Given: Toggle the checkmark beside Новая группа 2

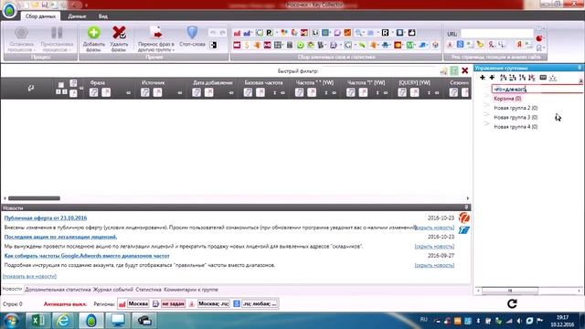Looking at the screenshot, I should 486,105.
